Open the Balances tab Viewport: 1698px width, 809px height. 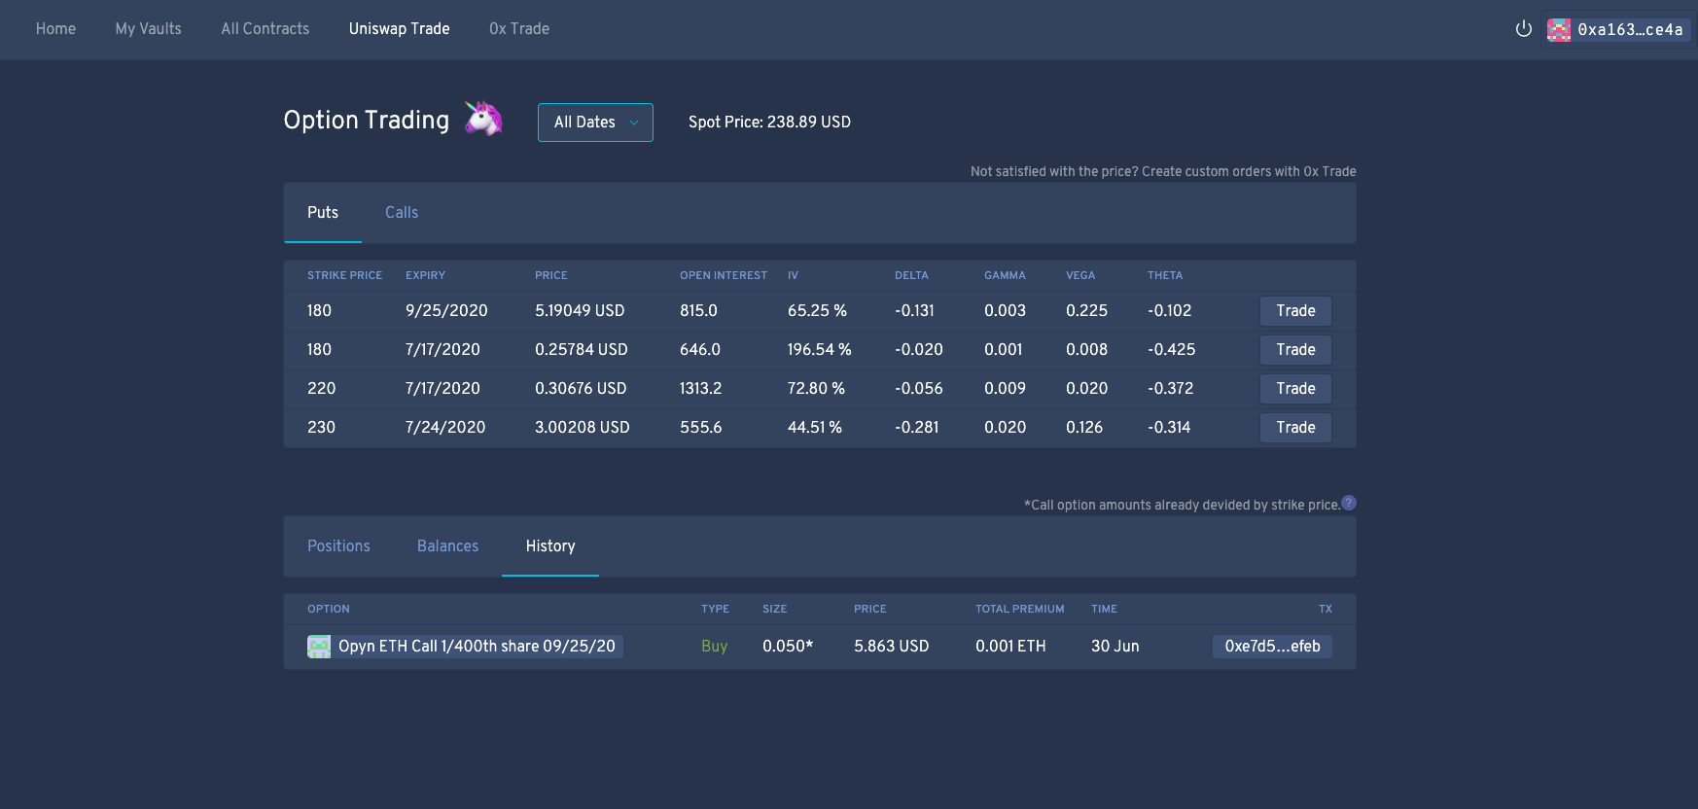(447, 546)
